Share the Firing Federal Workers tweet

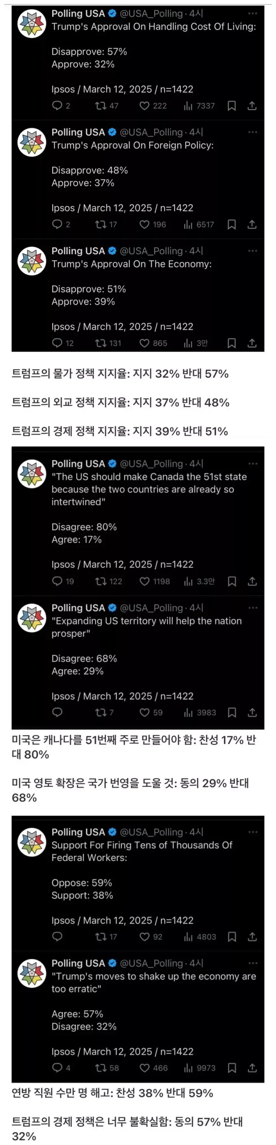[252, 937]
